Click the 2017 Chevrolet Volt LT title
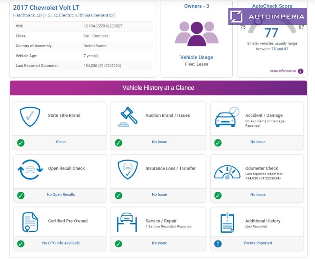 tap(46, 7)
